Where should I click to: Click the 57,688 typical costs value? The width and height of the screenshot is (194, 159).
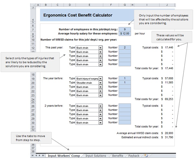(x=169, y=79)
